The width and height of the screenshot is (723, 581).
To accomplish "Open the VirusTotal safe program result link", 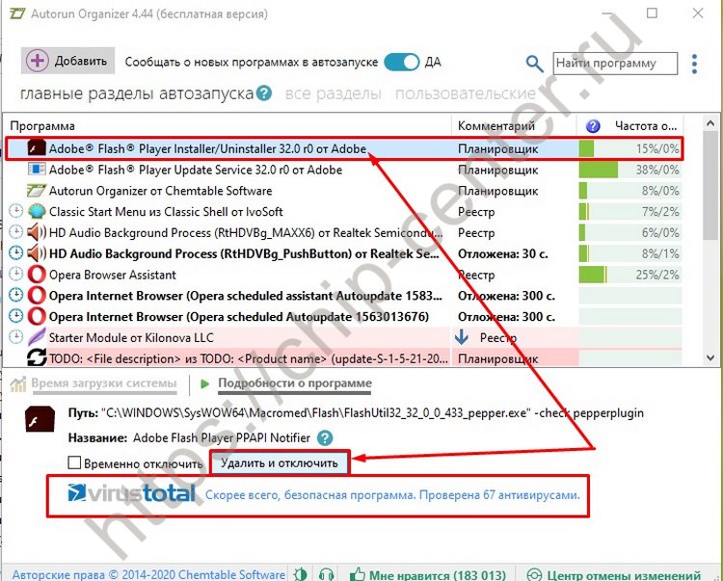I will (392, 495).
